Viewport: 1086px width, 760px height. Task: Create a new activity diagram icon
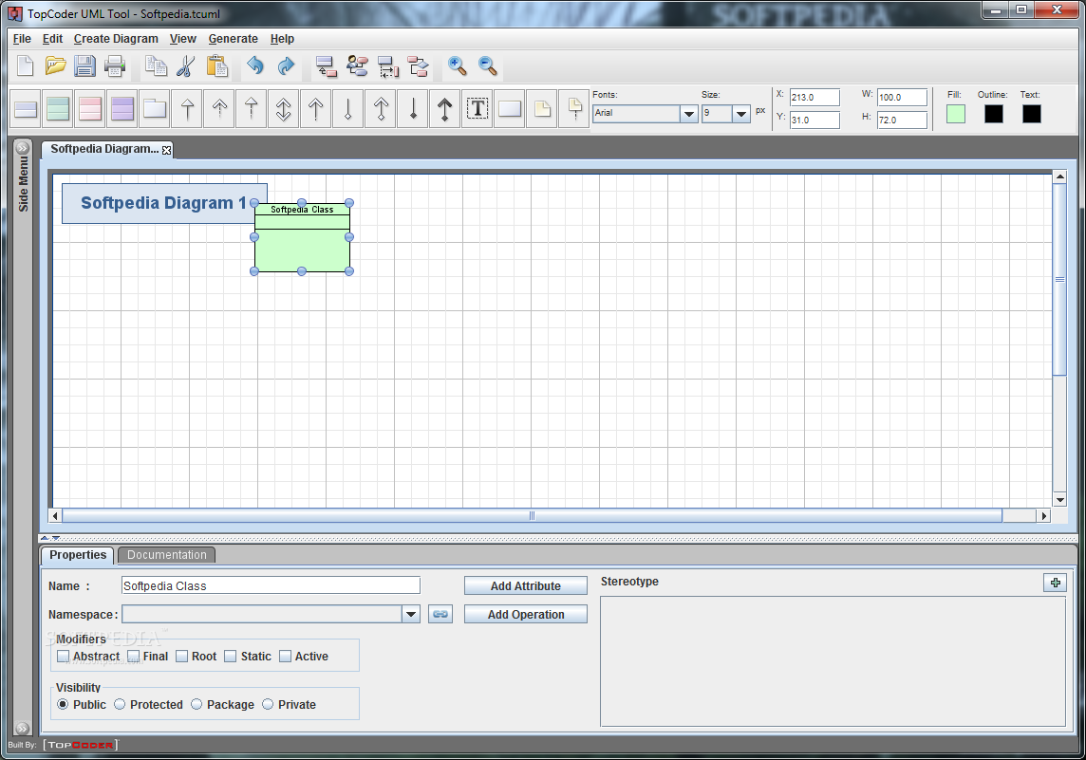419,66
